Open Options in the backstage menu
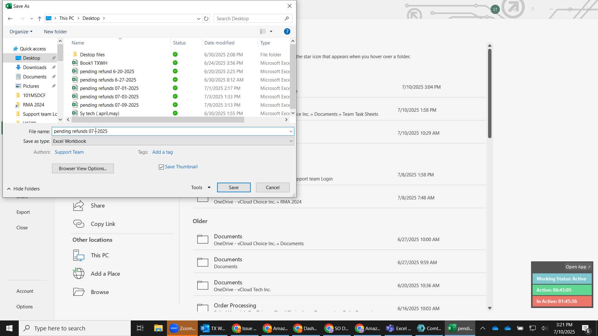This screenshot has height=336, width=598. (25, 307)
